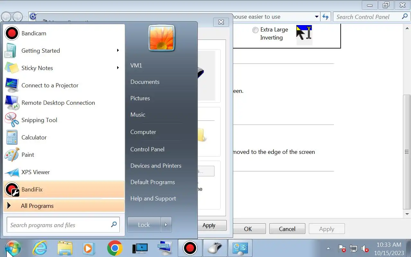Image resolution: width=411 pixels, height=257 pixels.
Task: Click the network status tray icon
Action: coord(353,248)
